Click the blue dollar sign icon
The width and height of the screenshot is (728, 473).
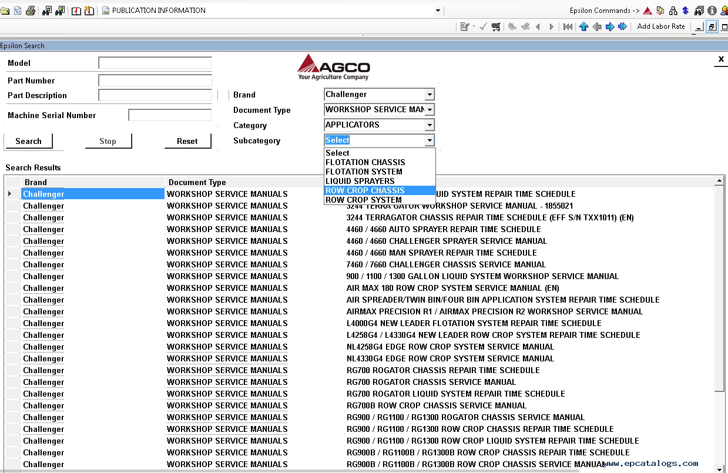(686, 11)
